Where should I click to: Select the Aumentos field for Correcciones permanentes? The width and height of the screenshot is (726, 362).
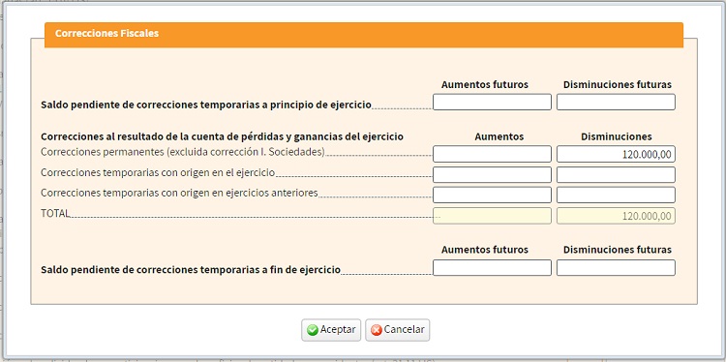pos(492,154)
